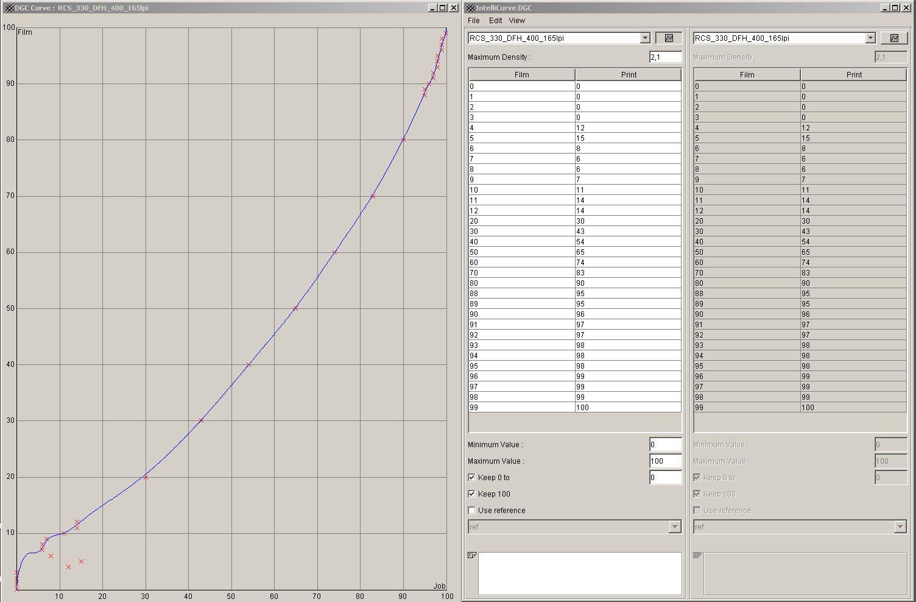Focus the enabled Maximum Value field
The height and width of the screenshot is (602, 916).
(666, 461)
